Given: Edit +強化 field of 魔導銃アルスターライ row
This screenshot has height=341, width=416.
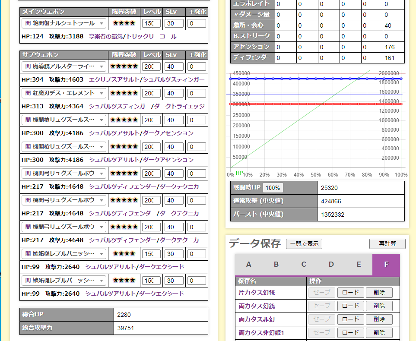Looking at the screenshot, I should [197, 66].
